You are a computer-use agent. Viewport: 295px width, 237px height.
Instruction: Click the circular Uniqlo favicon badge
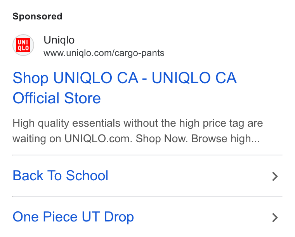23,45
